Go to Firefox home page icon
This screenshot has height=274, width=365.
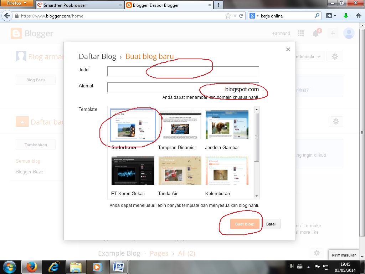coord(359,16)
